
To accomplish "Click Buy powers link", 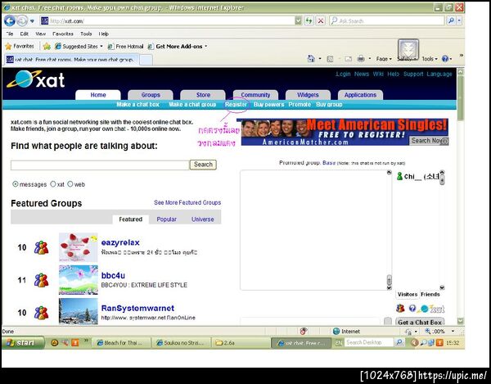I will tap(268, 104).
